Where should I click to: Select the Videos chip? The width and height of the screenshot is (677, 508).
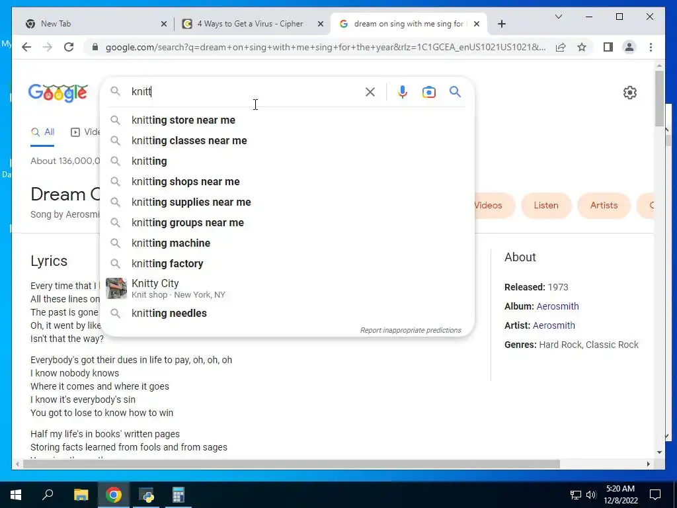(493, 206)
